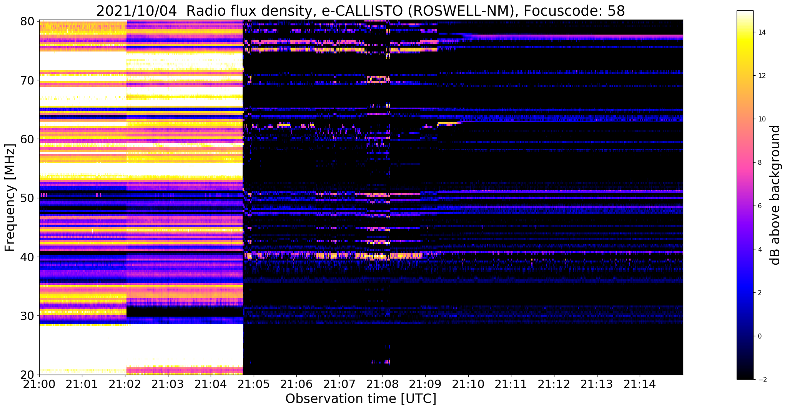Click the 21:05 time tick label
The height and width of the screenshot is (410, 787).
click(254, 383)
